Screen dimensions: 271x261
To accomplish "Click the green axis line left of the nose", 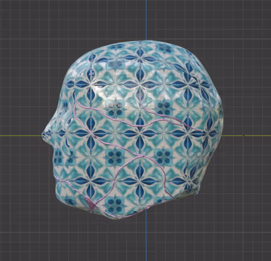I will click(21, 136).
